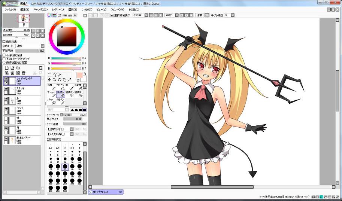This screenshot has height=201, width=342.
Task: Pick the Marker (マーカー) tool
Action: [51, 94]
